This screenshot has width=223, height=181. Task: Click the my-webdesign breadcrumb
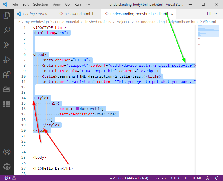(x=37, y=22)
